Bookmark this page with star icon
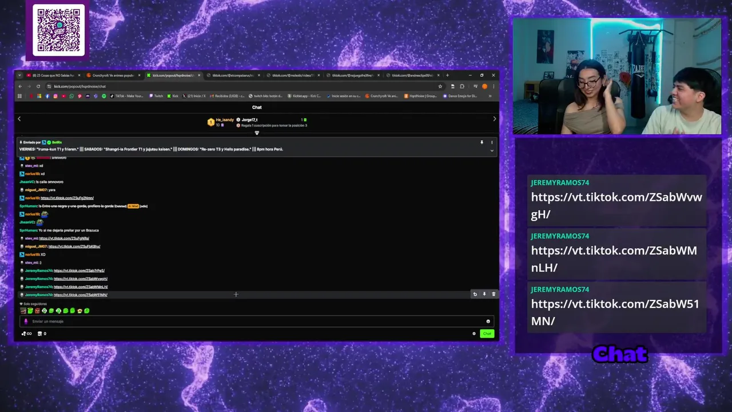732x412 pixels. (x=440, y=86)
